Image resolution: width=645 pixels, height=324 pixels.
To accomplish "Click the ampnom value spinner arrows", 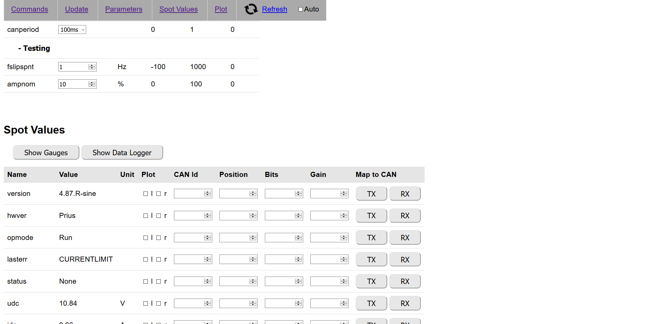I will [x=92, y=84].
